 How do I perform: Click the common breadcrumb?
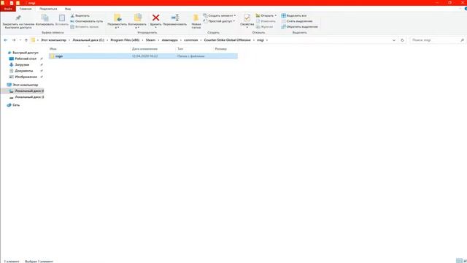(x=191, y=40)
